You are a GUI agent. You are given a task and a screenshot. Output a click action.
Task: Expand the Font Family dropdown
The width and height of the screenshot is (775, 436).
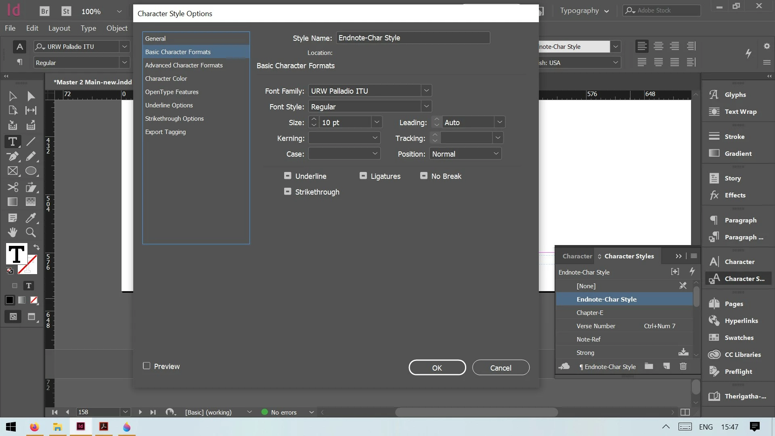[426, 91]
